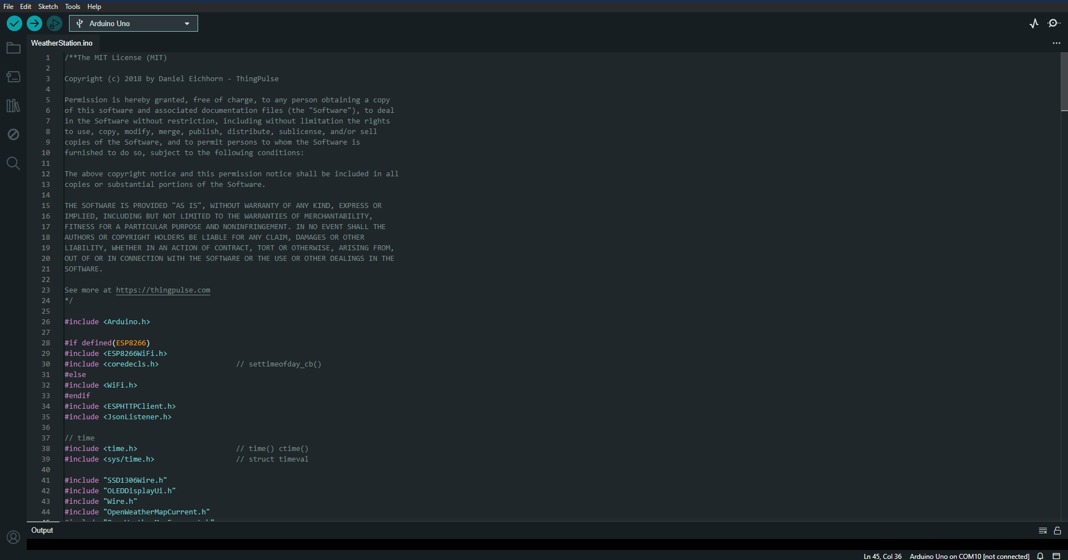This screenshot has width=1068, height=560.
Task: Click Arduino Uno on COM10 status entry
Action: [969, 556]
